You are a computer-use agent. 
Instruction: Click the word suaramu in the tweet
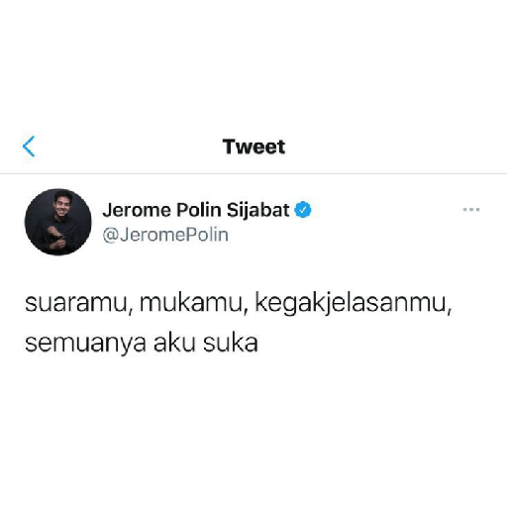[x=76, y=303]
